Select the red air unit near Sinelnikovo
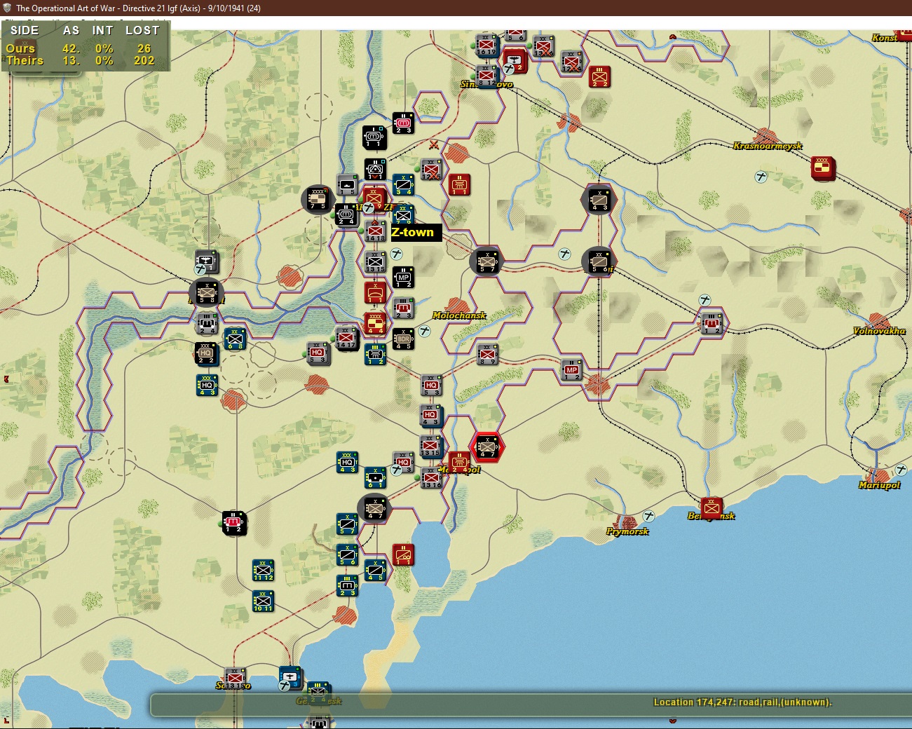 point(515,60)
